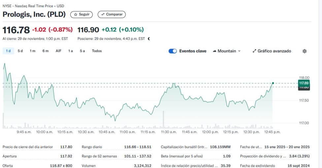
Task: Click the Comparar button
Action: pyautogui.click(x=112, y=15)
